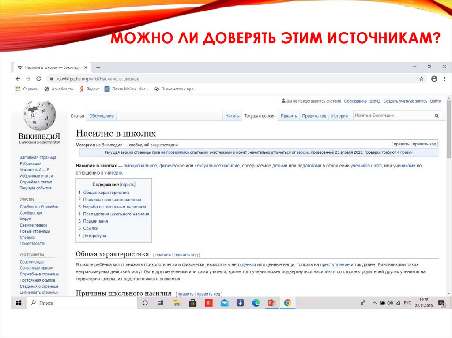This screenshot has height=338, width=452.
Task: Open the Вклад link at top
Action: [x=375, y=101]
